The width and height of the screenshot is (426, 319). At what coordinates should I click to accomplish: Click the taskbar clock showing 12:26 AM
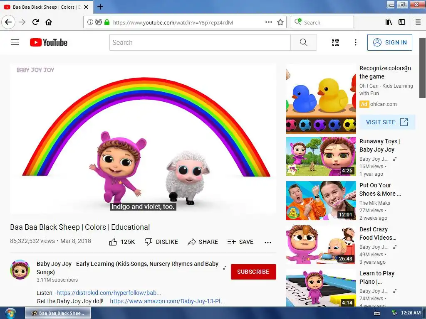click(411, 313)
